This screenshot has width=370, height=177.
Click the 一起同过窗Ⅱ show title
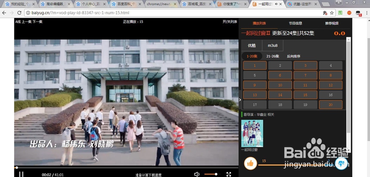(x=256, y=33)
